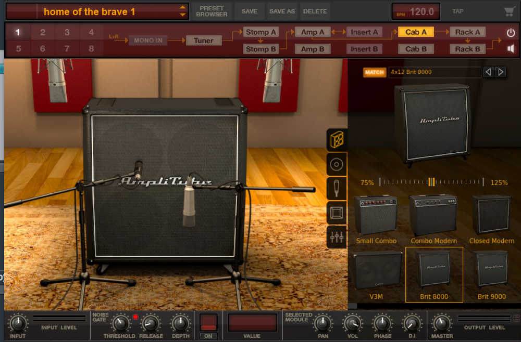Choose the Combo Modern cabinet thumbnail
521x342 pixels.
click(433, 220)
